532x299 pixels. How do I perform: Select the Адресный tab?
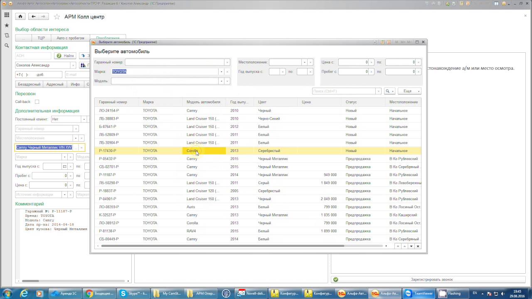point(55,84)
